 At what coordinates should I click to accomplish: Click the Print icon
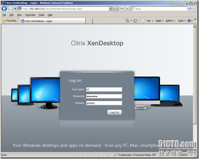tap(149, 21)
